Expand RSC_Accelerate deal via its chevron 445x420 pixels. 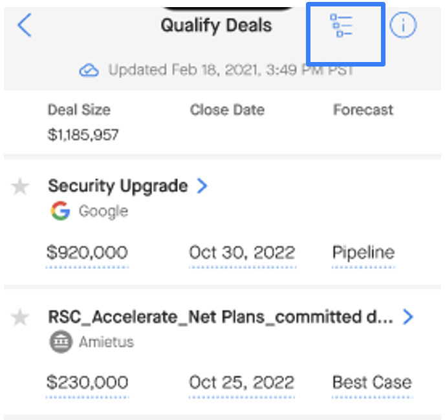pyautogui.click(x=408, y=317)
